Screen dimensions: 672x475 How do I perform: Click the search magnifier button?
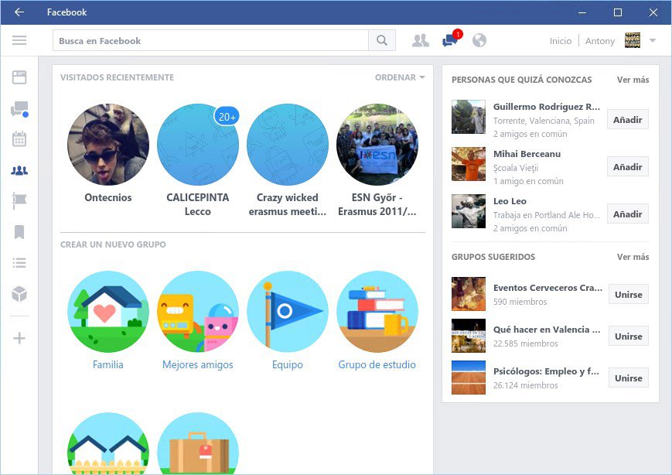click(382, 40)
